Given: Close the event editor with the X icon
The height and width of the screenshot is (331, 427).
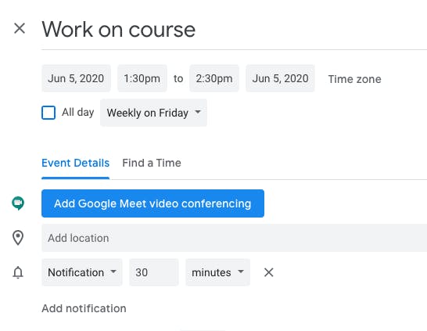Looking at the screenshot, I should (20, 28).
